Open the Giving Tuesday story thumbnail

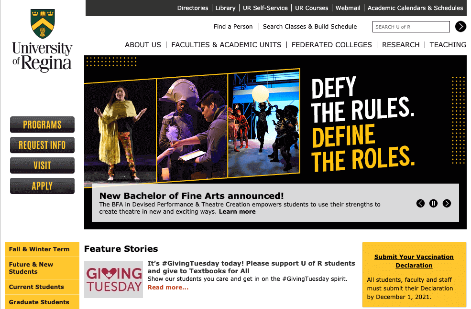point(113,279)
